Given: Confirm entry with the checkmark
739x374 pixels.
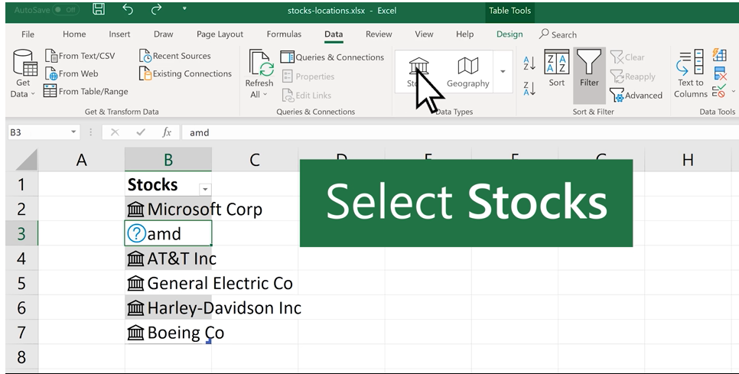Looking at the screenshot, I should pyautogui.click(x=141, y=132).
